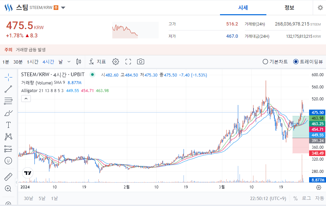Open the time interval dropdown chevron
The width and height of the screenshot is (326, 206).
[x=69, y=62]
